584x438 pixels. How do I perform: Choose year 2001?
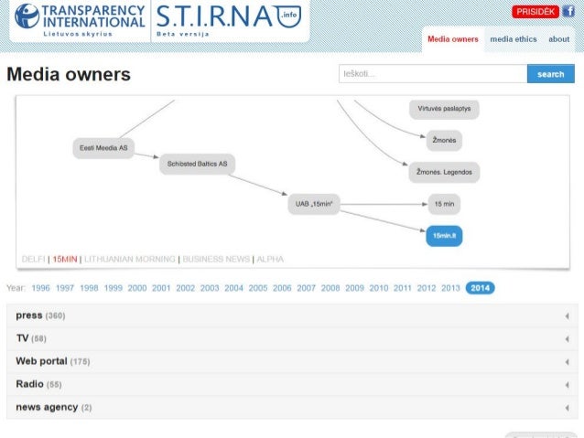point(161,288)
